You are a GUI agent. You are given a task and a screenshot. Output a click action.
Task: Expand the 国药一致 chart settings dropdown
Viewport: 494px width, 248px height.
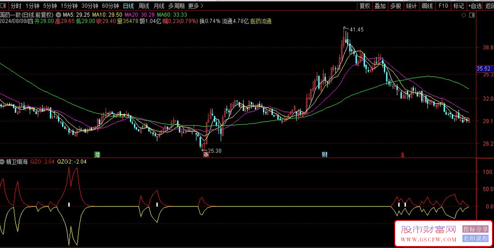click(59, 14)
